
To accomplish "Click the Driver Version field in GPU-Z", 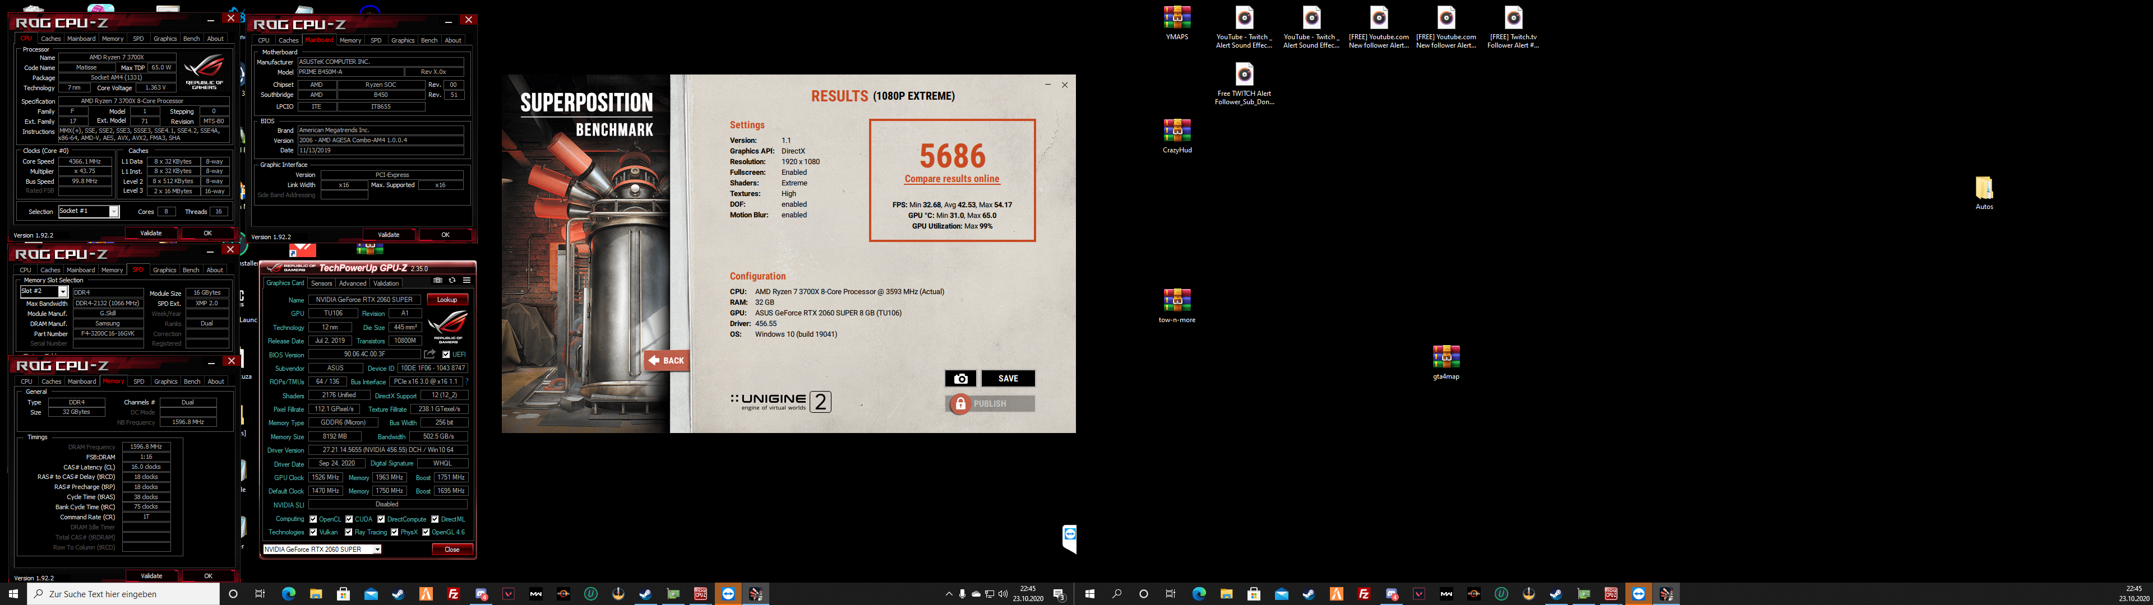I will [388, 450].
